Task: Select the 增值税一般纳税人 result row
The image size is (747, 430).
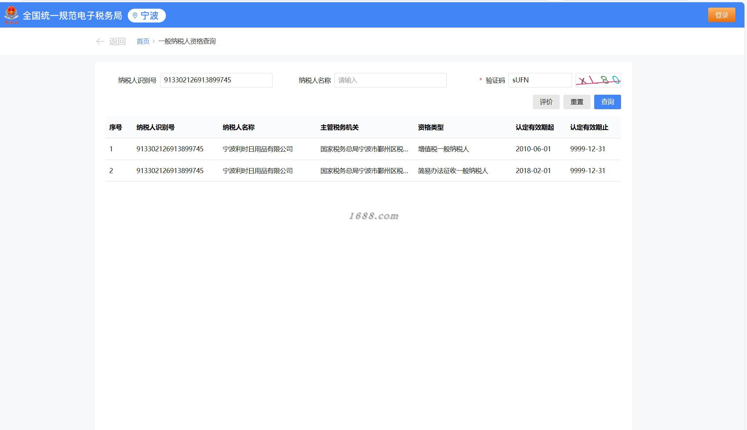Action: click(443, 149)
